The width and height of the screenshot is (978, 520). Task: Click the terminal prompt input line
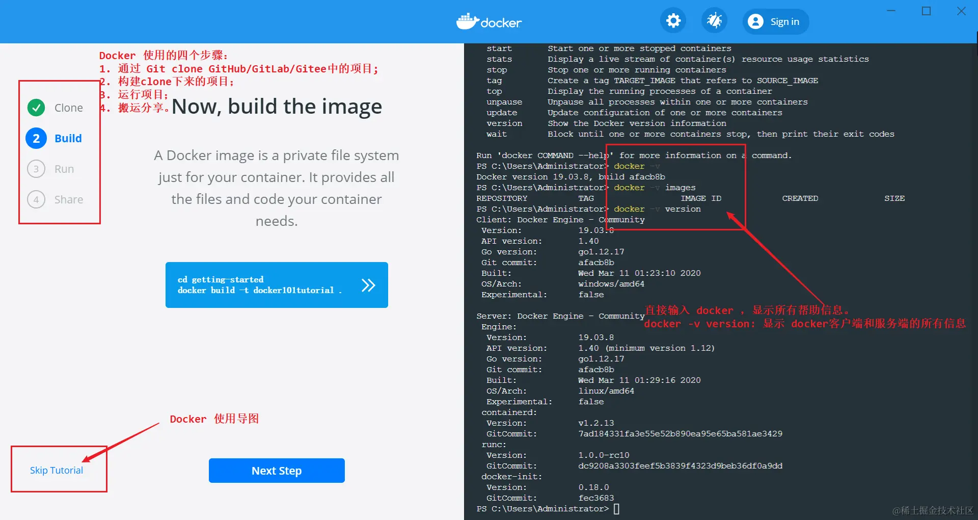point(548,509)
